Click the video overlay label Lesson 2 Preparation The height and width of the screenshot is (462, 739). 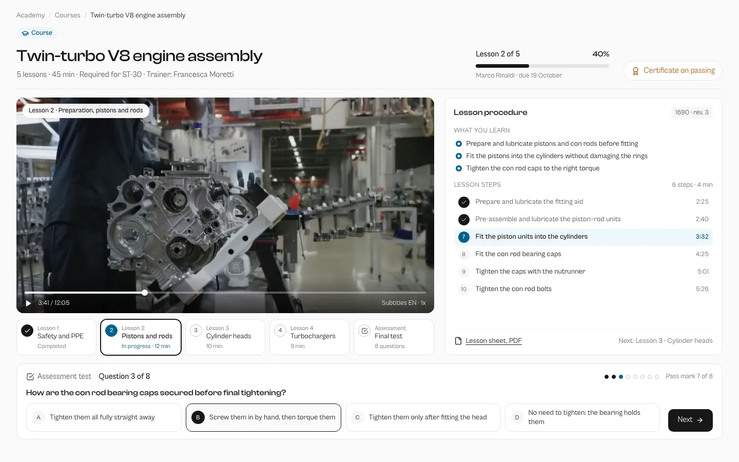coord(86,110)
